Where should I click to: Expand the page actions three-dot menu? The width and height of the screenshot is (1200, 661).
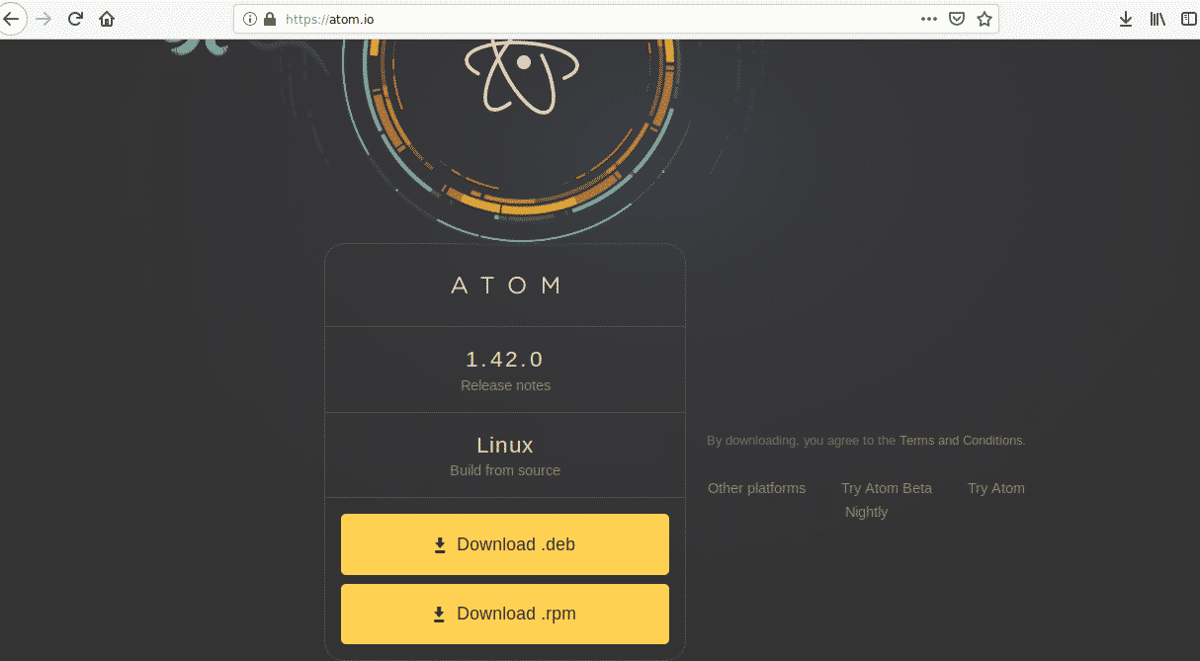928,19
